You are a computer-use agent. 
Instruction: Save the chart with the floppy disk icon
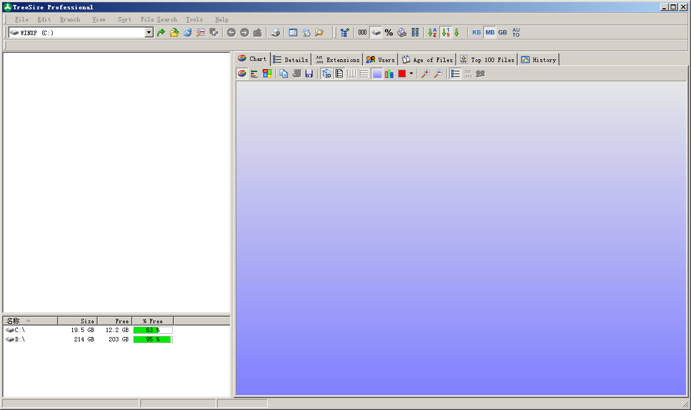tap(309, 74)
